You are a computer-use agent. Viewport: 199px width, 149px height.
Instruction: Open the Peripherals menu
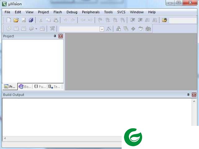(x=91, y=12)
